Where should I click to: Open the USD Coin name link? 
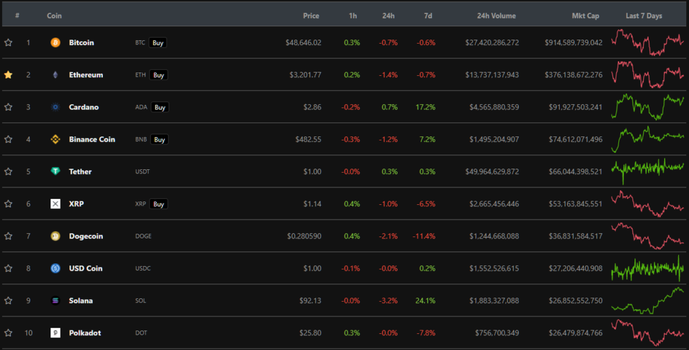[85, 268]
